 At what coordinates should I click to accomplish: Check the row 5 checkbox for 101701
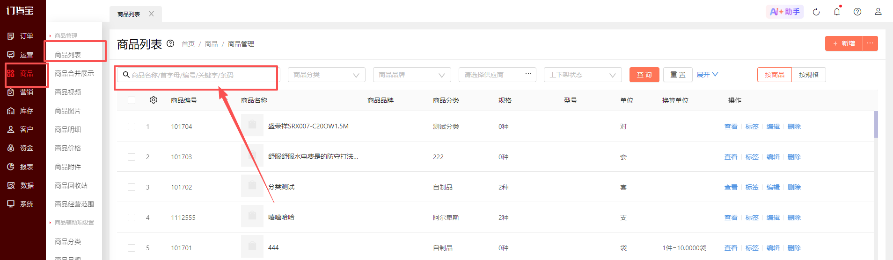[132, 248]
